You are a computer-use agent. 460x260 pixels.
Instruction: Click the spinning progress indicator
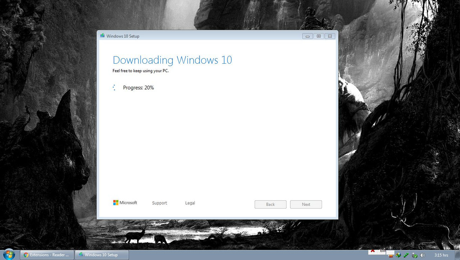coord(114,87)
